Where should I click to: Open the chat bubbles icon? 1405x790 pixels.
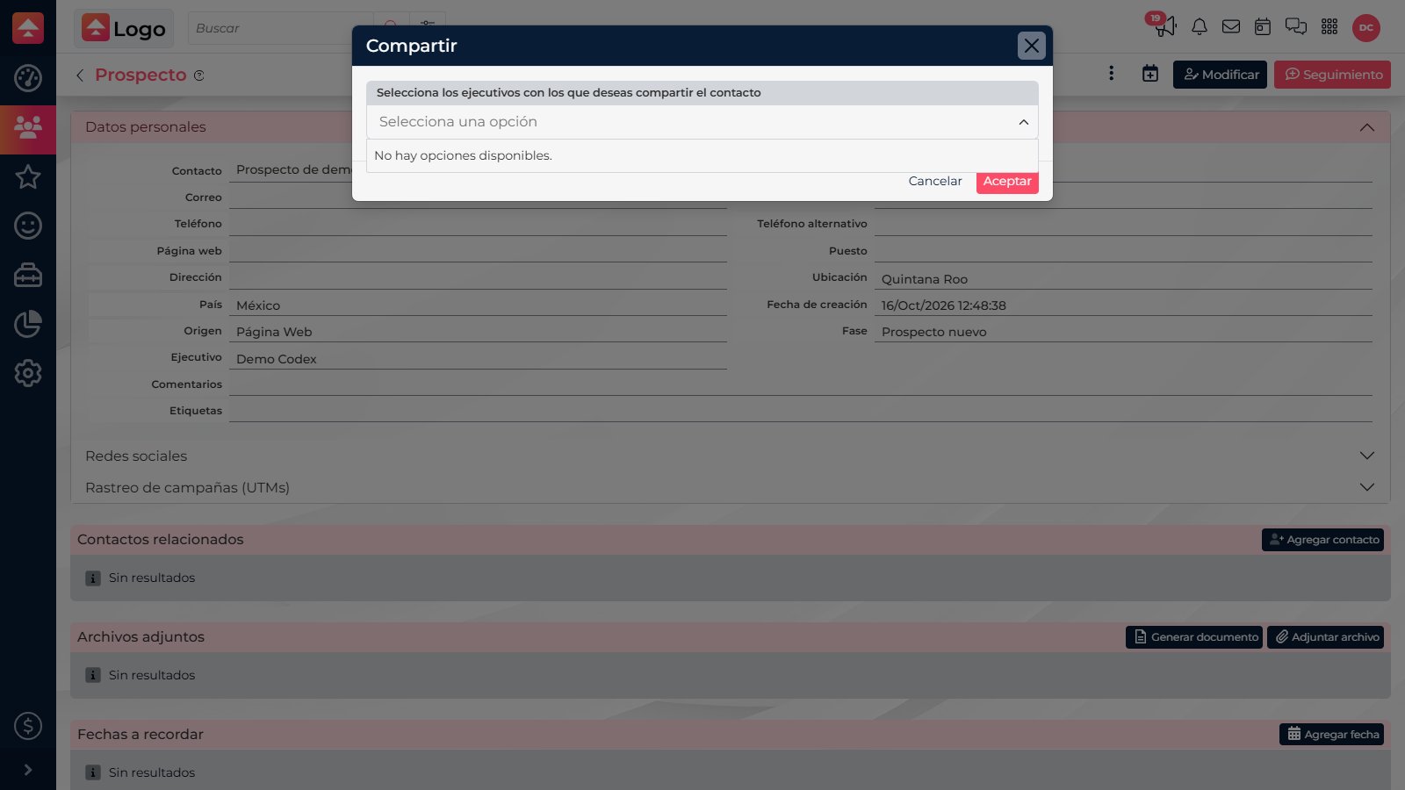coord(1296,27)
